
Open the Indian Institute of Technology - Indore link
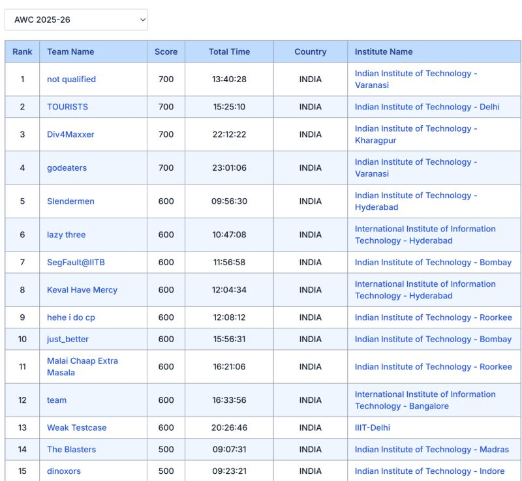429,471
